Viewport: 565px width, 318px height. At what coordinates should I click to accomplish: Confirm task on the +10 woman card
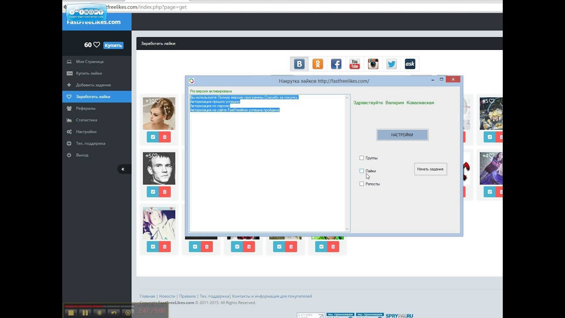pyautogui.click(x=153, y=137)
